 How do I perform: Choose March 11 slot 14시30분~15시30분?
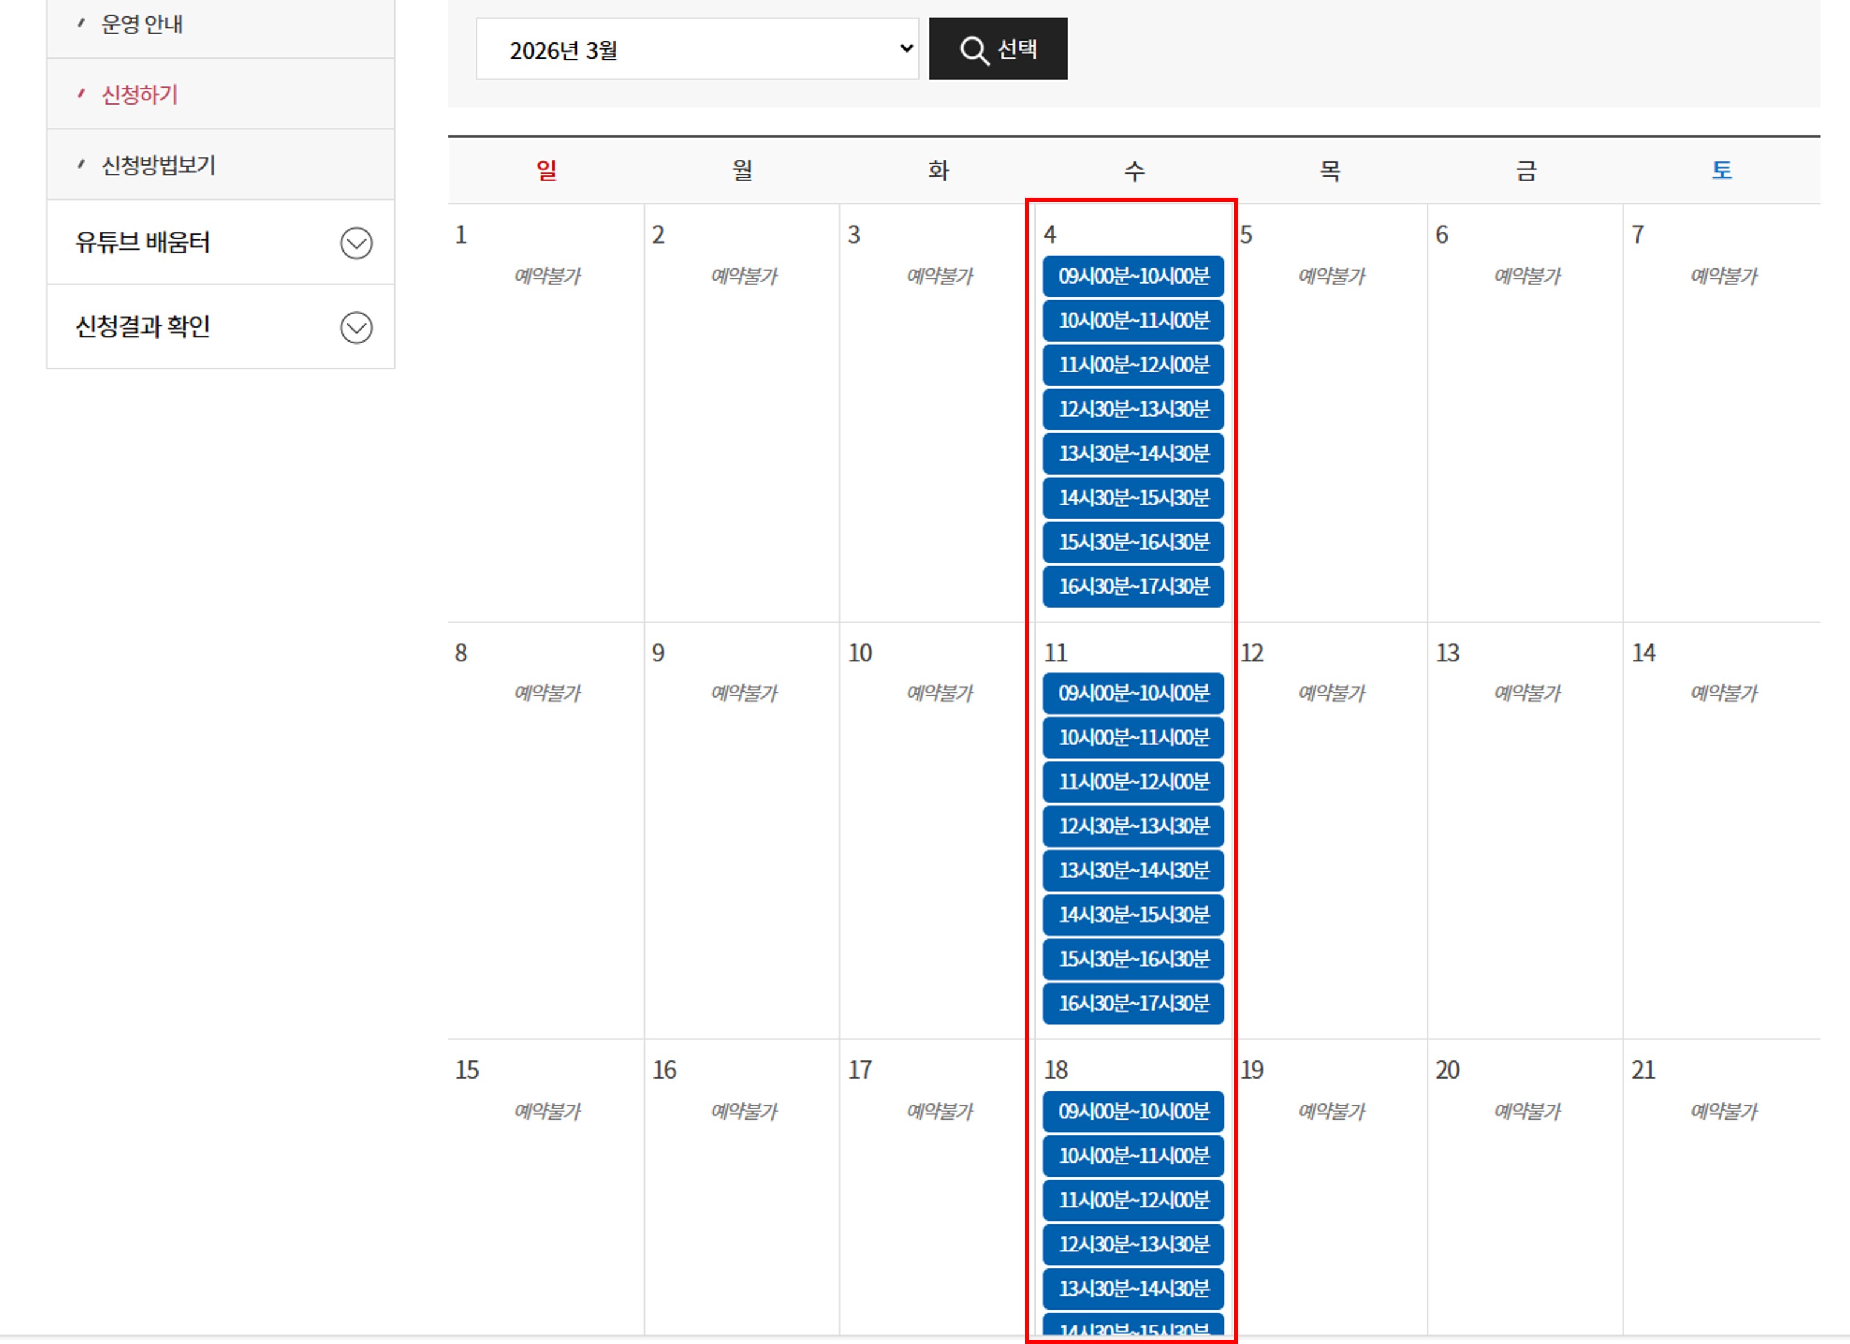[x=1132, y=915]
